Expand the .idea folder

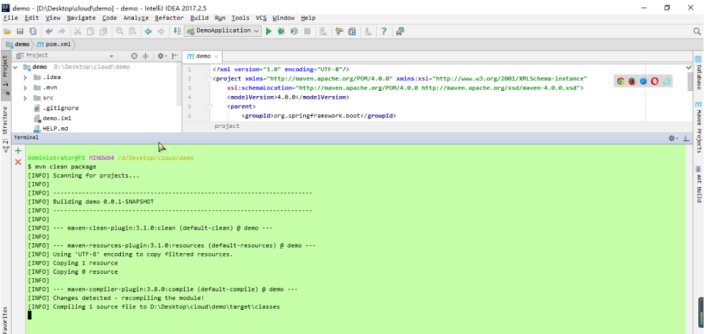tap(26, 77)
